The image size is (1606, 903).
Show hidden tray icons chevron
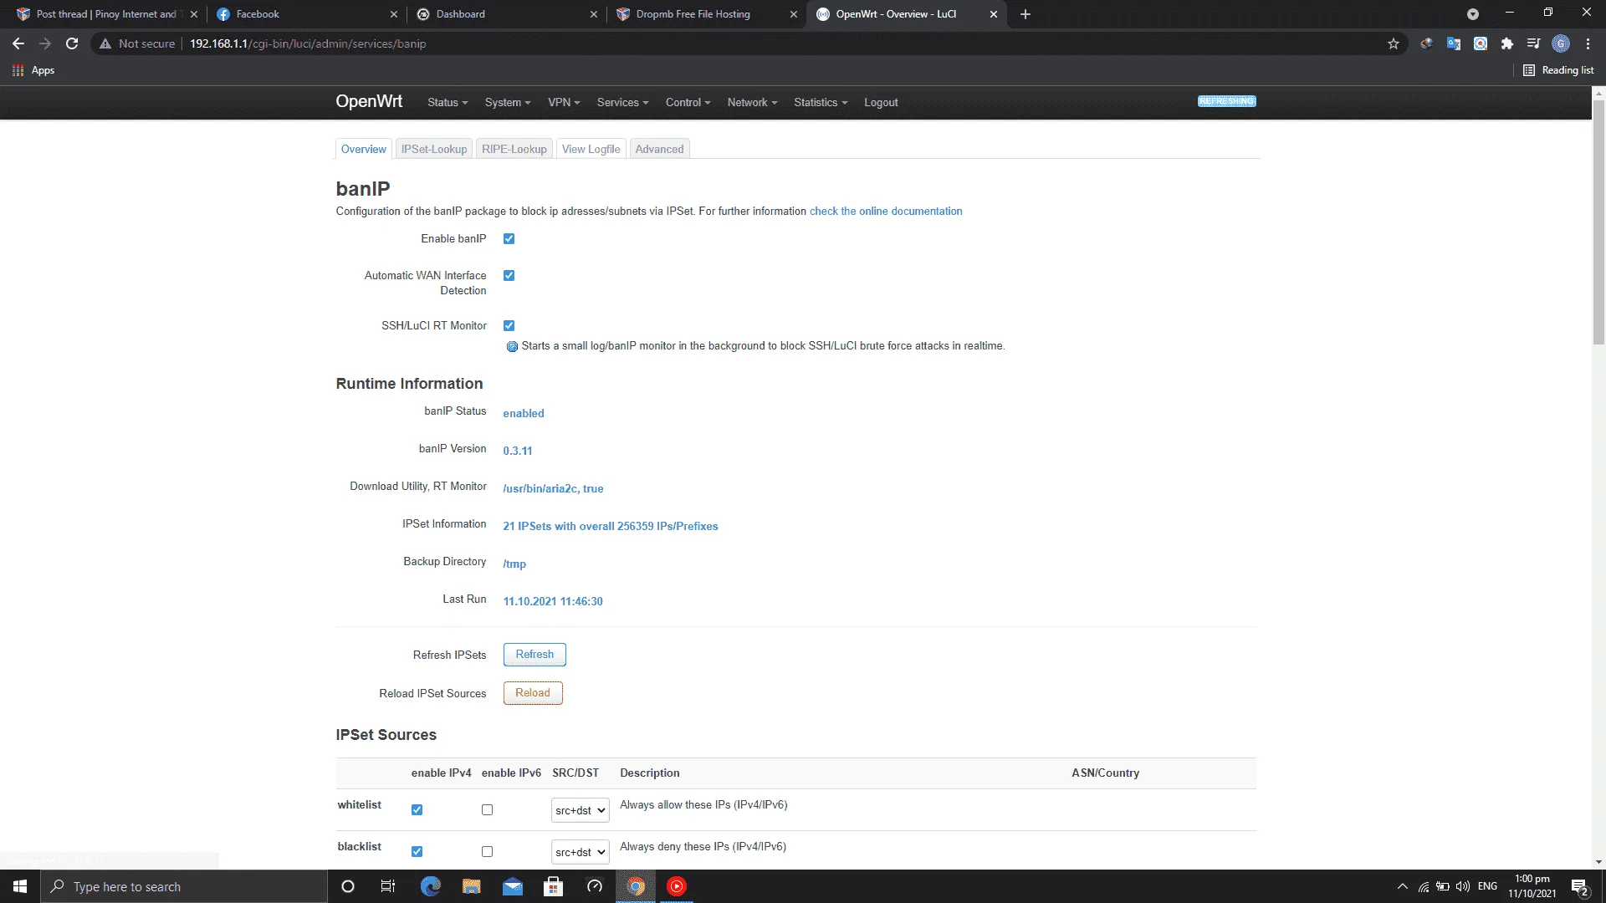click(1403, 886)
